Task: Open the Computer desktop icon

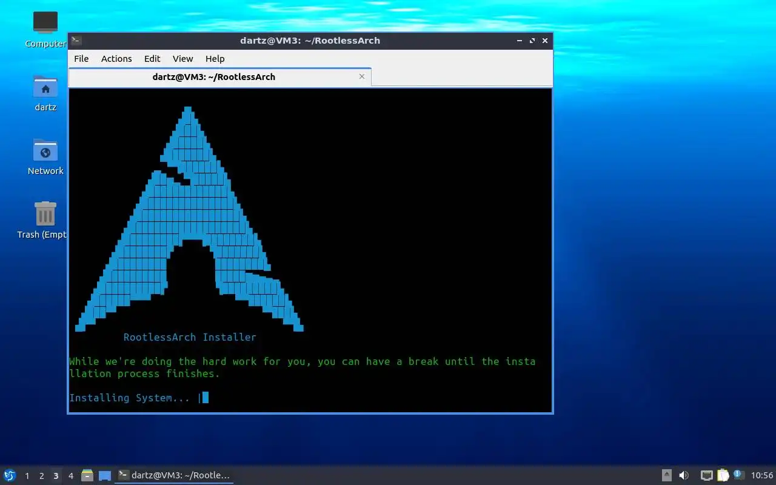Action: 45,29
